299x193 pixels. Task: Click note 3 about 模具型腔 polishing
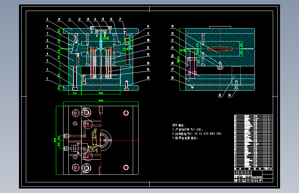pyautogui.click(x=185, y=138)
